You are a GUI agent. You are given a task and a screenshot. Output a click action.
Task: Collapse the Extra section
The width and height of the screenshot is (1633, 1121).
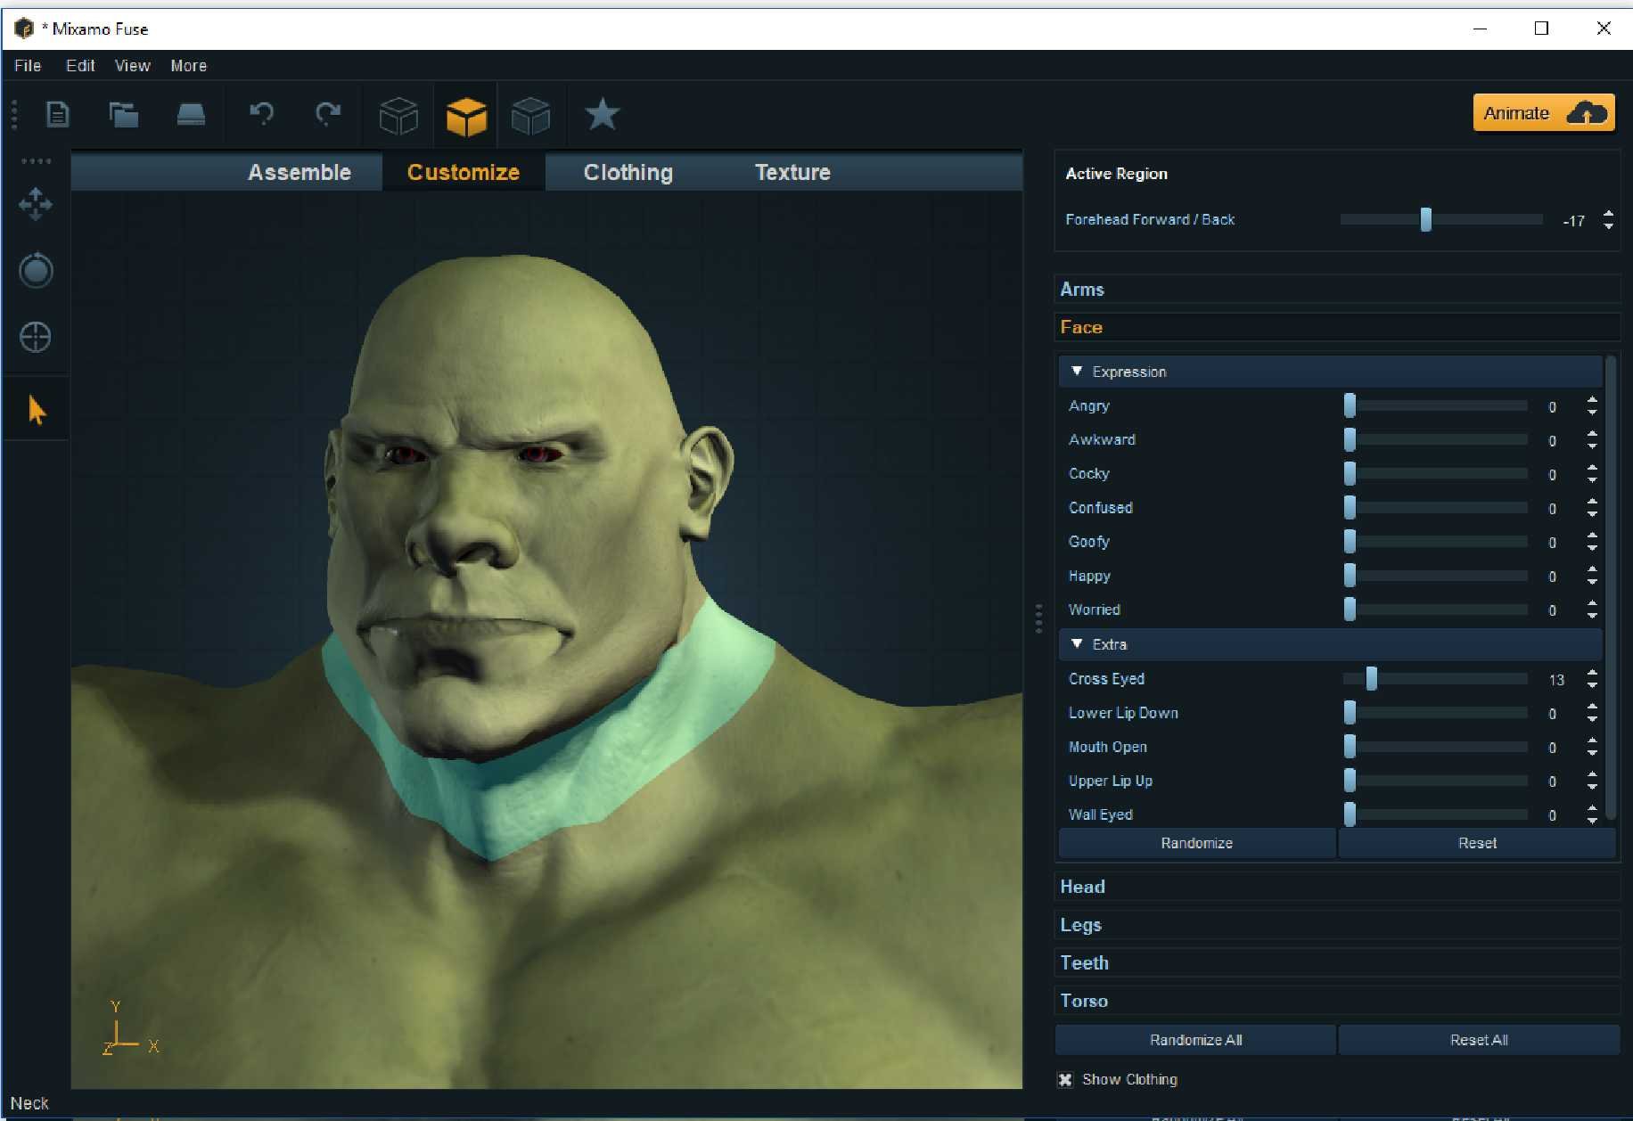pos(1077,644)
